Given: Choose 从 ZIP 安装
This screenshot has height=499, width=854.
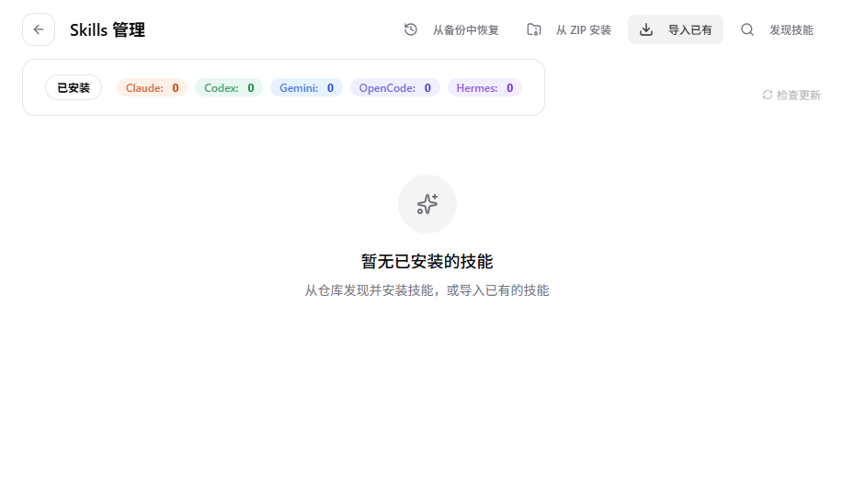Looking at the screenshot, I should [584, 30].
